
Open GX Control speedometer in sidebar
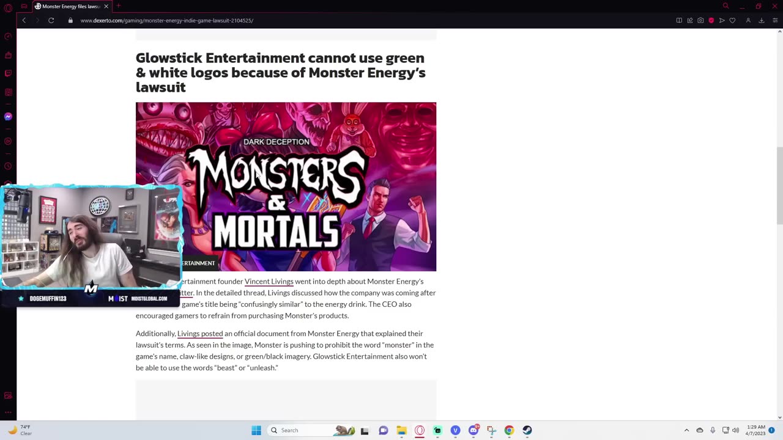click(x=8, y=37)
